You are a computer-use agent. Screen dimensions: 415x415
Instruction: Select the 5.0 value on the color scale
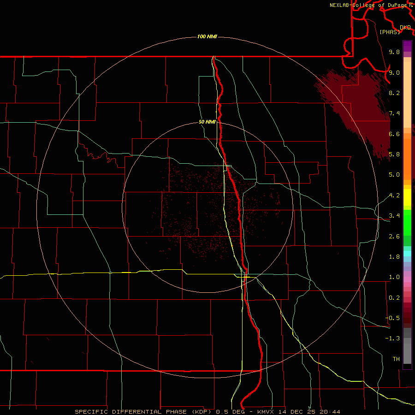point(394,175)
